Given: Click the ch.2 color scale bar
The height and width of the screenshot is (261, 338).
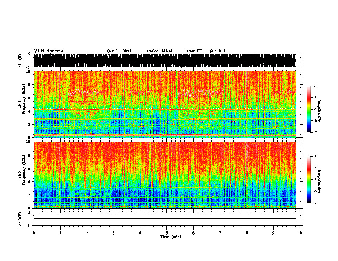Looking at the screenshot, I should (x=309, y=180).
